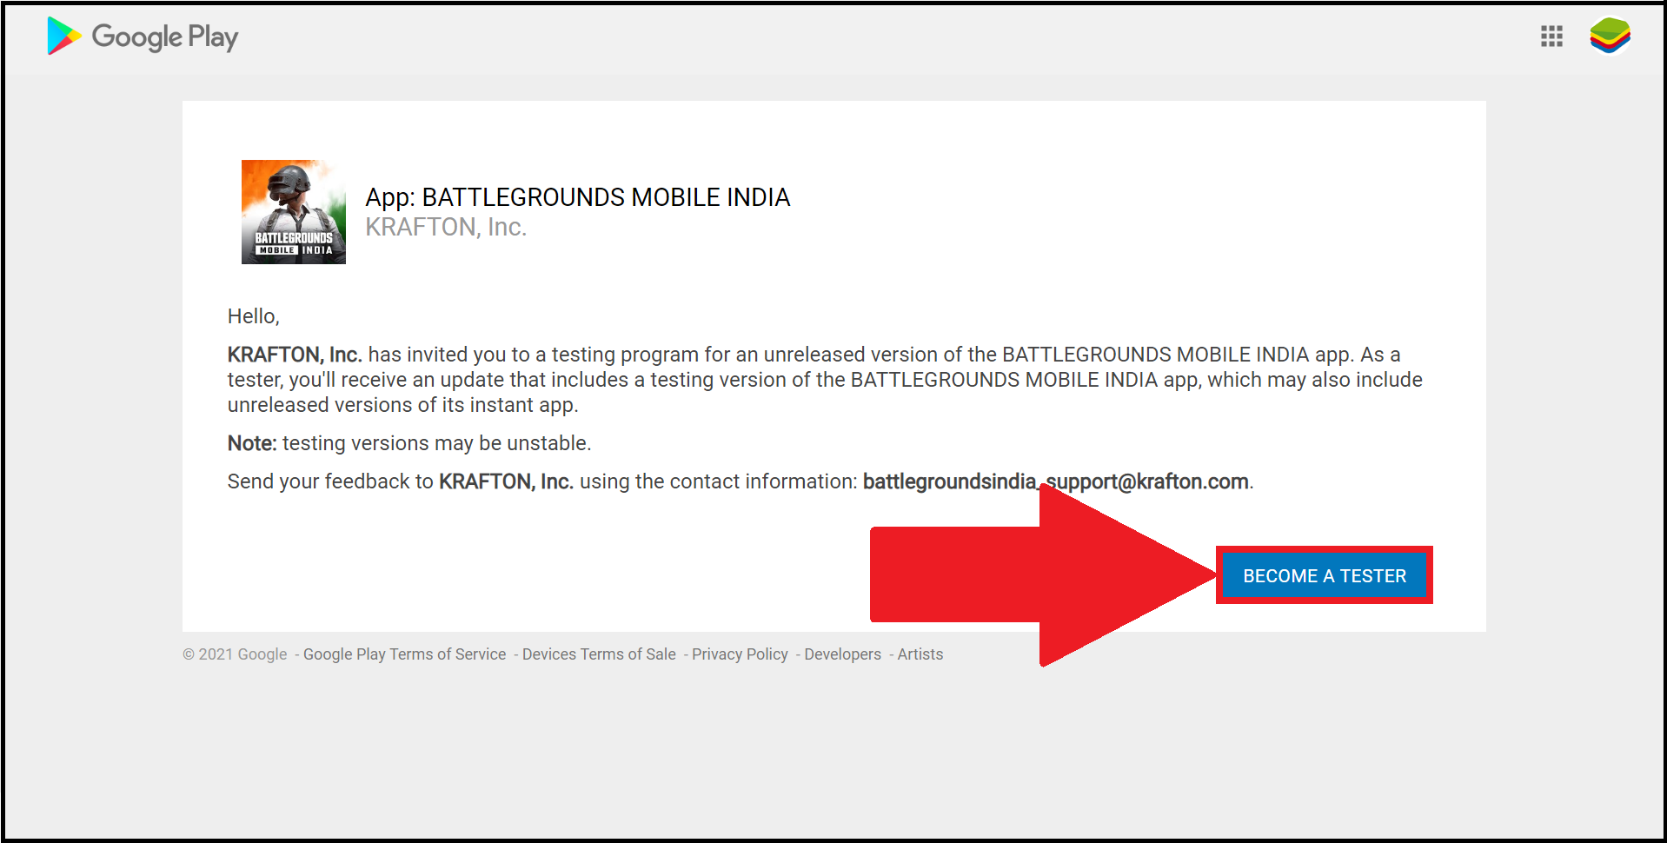Viewport: 1667px width, 843px height.
Task: Click KRAFTON, Inc. developer name under title
Action: (x=446, y=227)
